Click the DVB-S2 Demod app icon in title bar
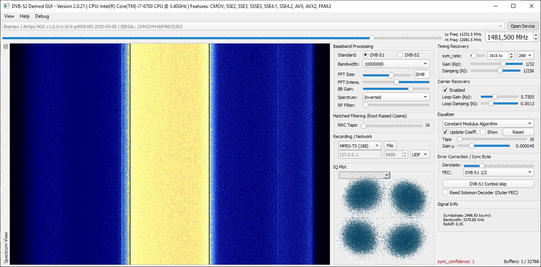This screenshot has width=541, height=267. click(x=6, y=6)
